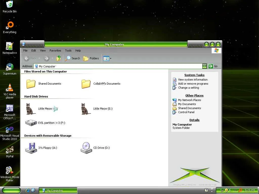Click second Quick Launch icon beside Internet Explorer
This screenshot has height=194, width=259.
tap(33, 190)
